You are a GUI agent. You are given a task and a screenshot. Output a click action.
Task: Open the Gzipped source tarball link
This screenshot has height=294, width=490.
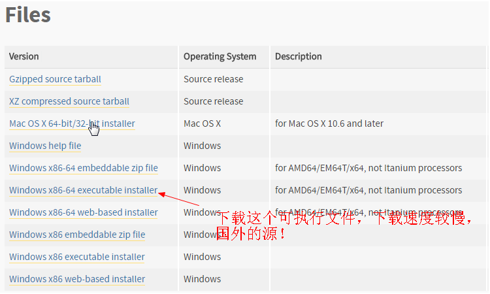click(x=55, y=79)
